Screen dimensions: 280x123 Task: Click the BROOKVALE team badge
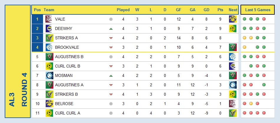click(x=49, y=47)
